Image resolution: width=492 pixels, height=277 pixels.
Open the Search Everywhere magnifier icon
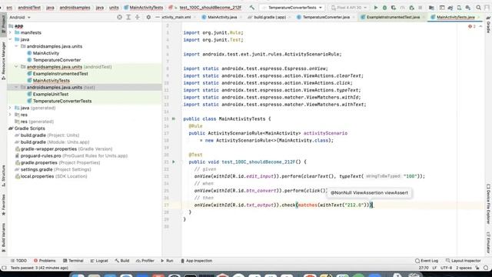coord(478,8)
